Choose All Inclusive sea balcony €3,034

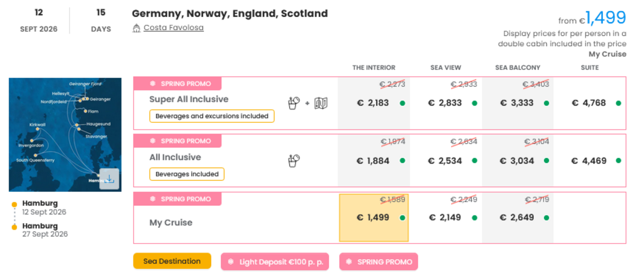pyautogui.click(x=517, y=161)
